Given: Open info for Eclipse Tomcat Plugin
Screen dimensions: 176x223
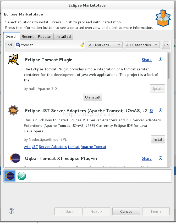Looking at the screenshot, I should (160, 59).
